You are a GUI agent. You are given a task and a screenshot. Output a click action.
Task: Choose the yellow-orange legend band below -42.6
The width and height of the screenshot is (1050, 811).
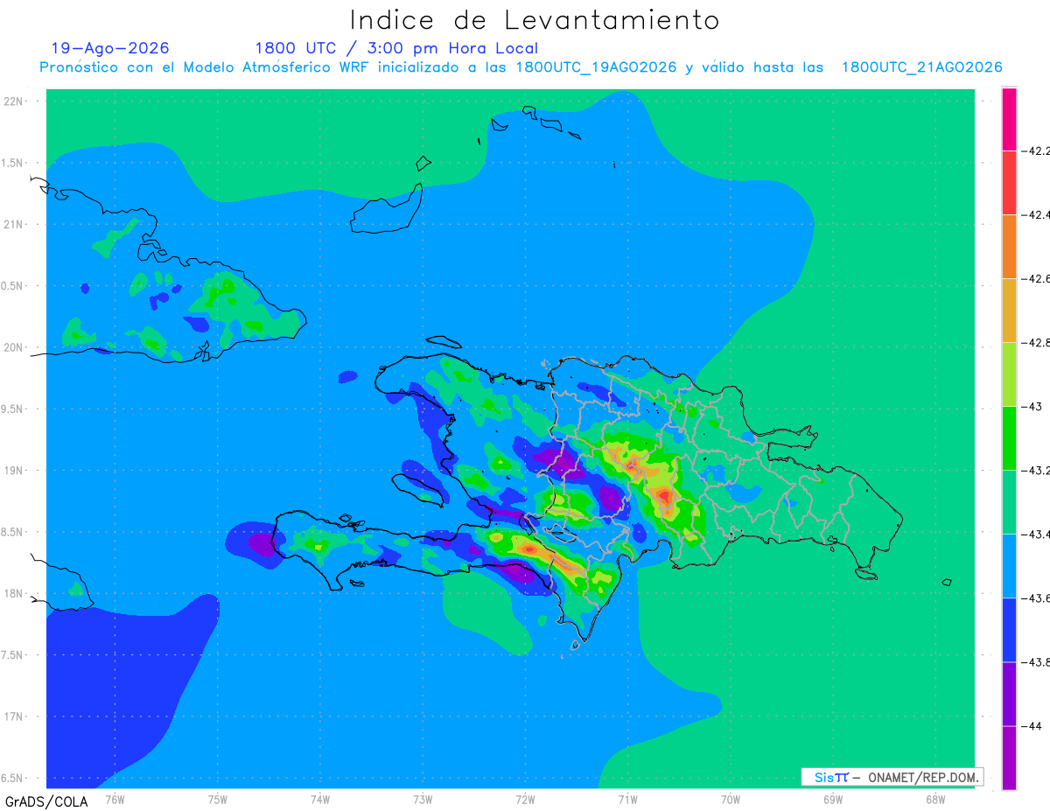(1009, 311)
